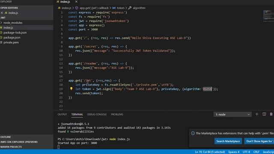
Task: Switch to the PROBLEMS panel tab
Action: pyautogui.click(x=117, y=114)
